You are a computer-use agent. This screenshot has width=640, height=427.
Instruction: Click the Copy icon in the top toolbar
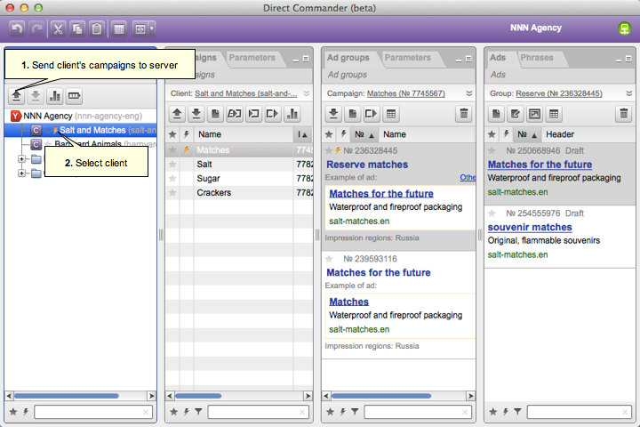point(77,29)
